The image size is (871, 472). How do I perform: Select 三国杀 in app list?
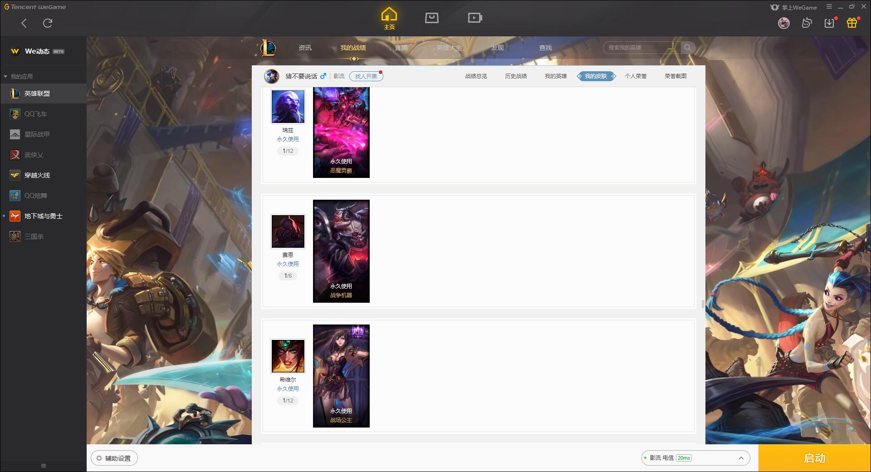[x=43, y=236]
